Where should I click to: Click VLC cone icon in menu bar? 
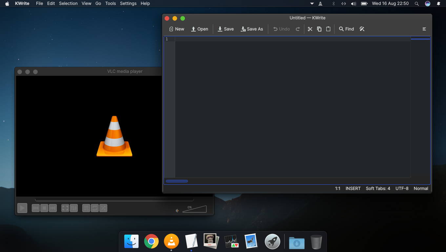pyautogui.click(x=321, y=4)
